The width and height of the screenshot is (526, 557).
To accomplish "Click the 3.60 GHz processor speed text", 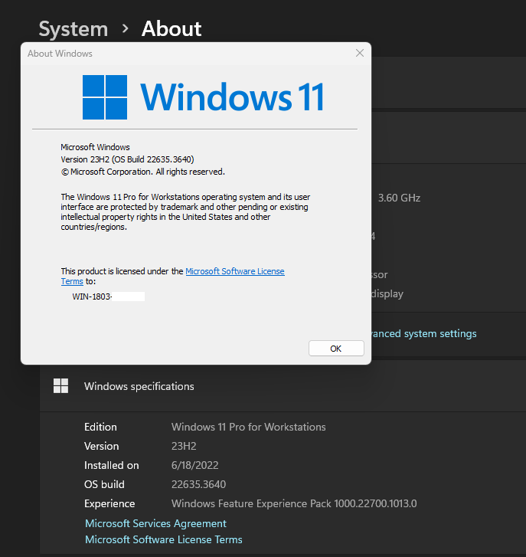I will click(x=399, y=198).
